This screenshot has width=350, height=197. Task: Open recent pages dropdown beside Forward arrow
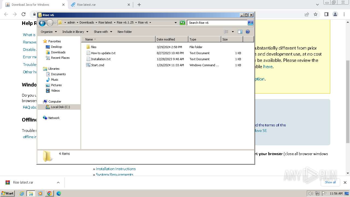55,23
